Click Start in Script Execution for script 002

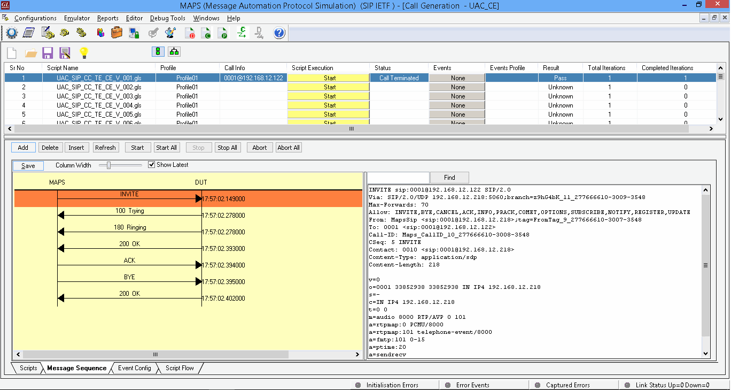pos(329,87)
